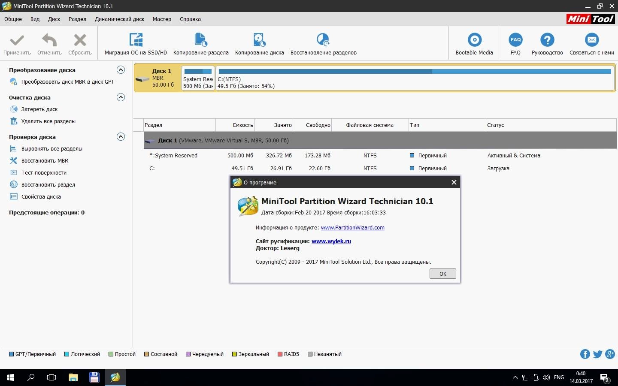Viewport: 618px width, 386px height.
Task: Click the Apply checkmark icon
Action: 17,40
